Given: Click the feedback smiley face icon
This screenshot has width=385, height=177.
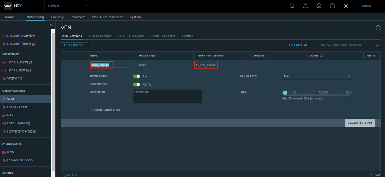Looking at the screenshot, I should point(319,6).
